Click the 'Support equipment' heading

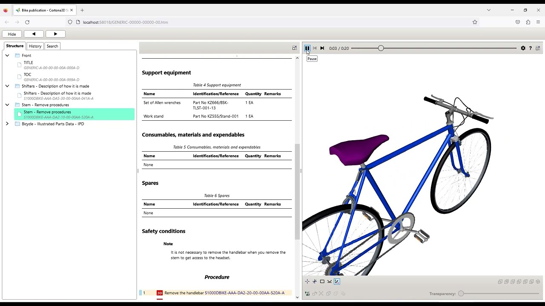(x=166, y=73)
